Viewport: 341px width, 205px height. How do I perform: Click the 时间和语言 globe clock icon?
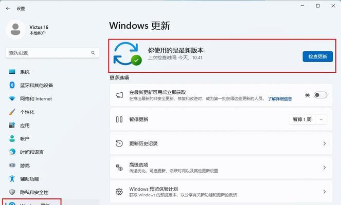[12, 152]
